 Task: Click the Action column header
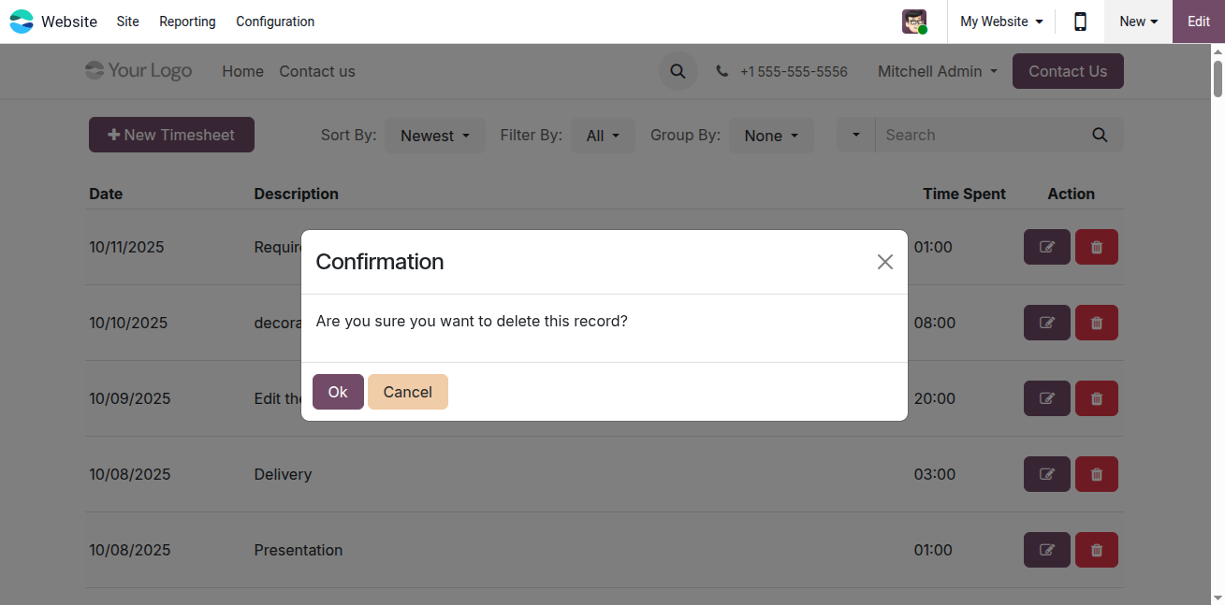(x=1072, y=194)
